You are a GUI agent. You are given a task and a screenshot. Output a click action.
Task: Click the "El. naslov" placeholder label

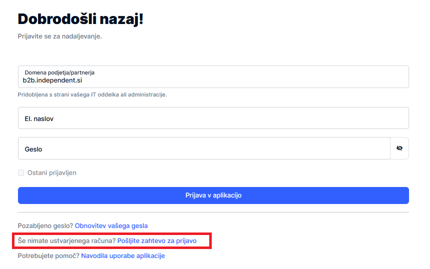[39, 119]
